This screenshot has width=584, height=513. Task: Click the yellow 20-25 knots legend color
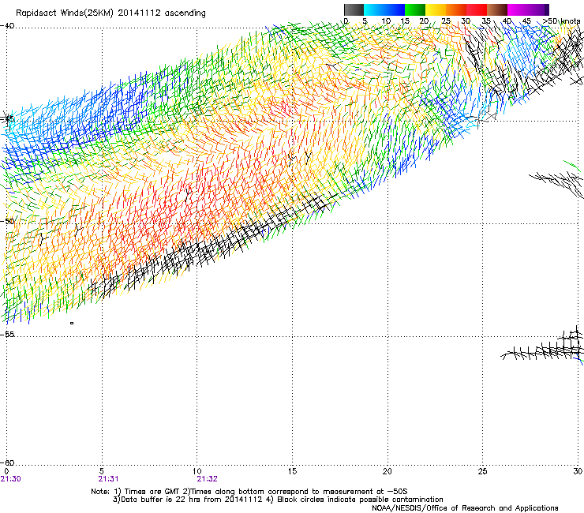pos(436,9)
